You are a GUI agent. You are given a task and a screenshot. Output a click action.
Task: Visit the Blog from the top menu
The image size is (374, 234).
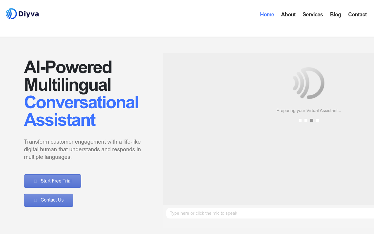pos(335,15)
